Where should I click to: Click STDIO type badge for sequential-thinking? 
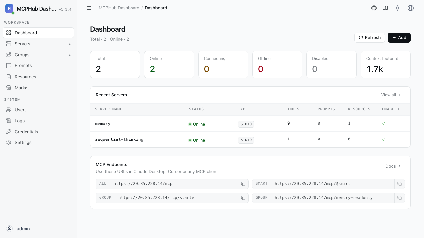click(x=246, y=140)
